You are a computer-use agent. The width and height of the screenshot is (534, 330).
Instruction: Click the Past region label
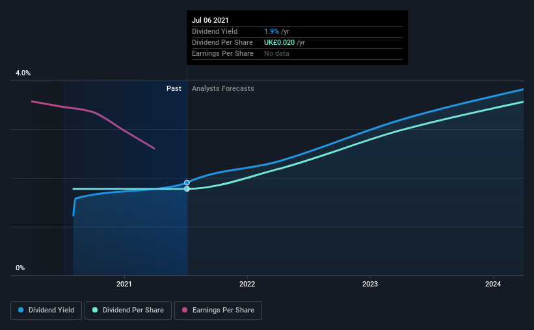pyautogui.click(x=174, y=88)
